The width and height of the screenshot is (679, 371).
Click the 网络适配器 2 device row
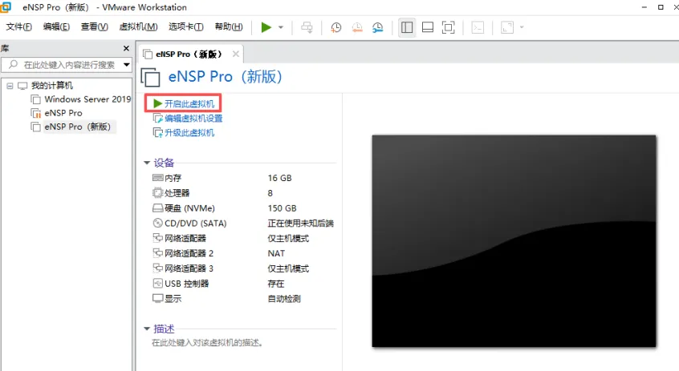(x=242, y=253)
